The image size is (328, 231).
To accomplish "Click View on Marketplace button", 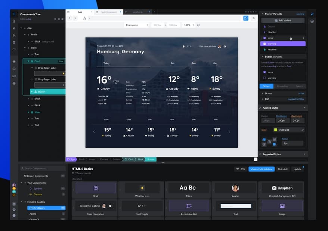I will point(261,169).
